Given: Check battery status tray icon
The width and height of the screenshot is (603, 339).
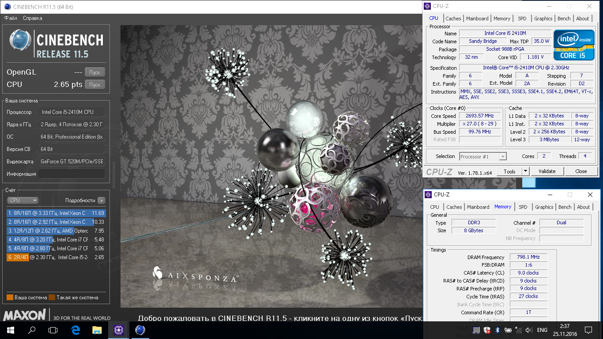Looking at the screenshot, I should tap(507, 330).
